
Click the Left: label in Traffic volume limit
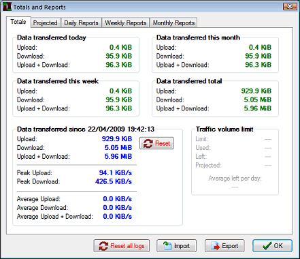pyautogui.click(x=201, y=157)
